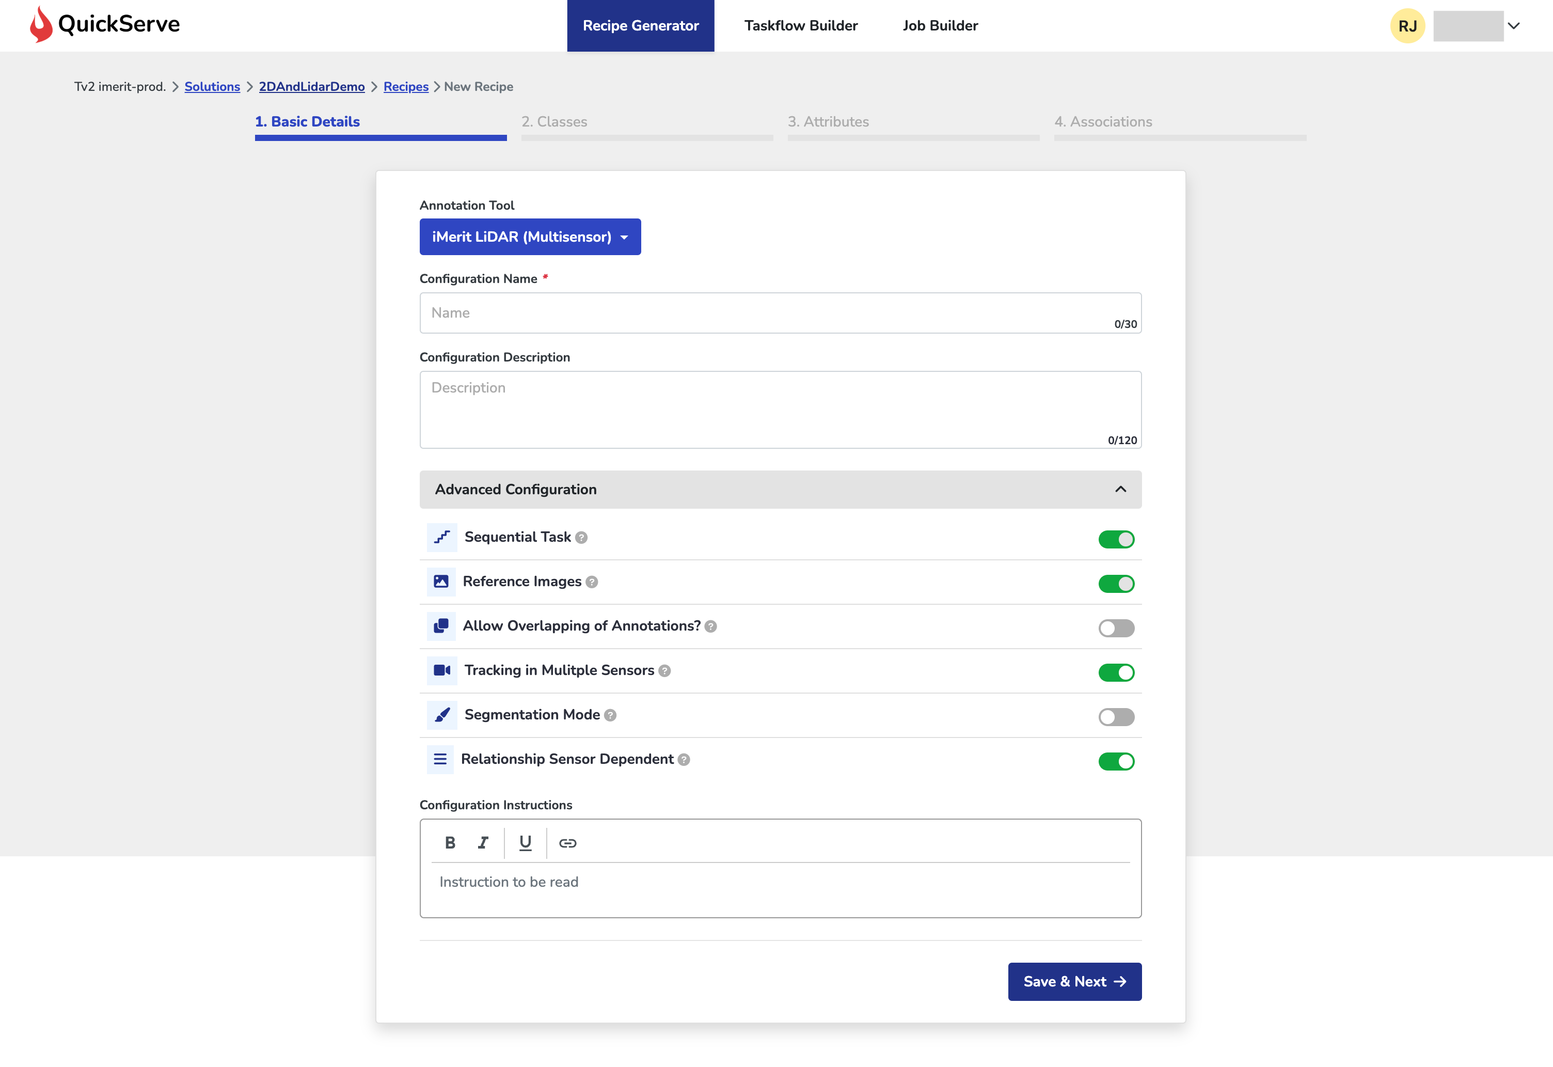Click the Reference Images picture icon

pos(441,582)
